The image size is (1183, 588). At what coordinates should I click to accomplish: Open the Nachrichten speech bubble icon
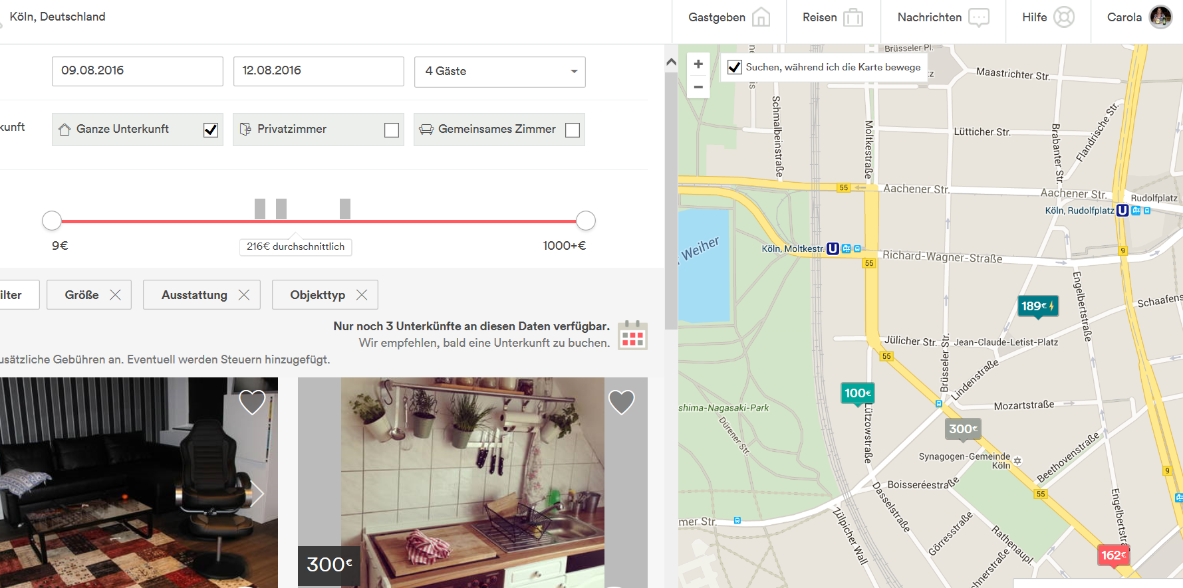coord(979,17)
